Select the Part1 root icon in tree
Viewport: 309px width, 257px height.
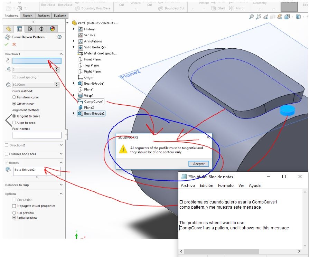click(74, 23)
